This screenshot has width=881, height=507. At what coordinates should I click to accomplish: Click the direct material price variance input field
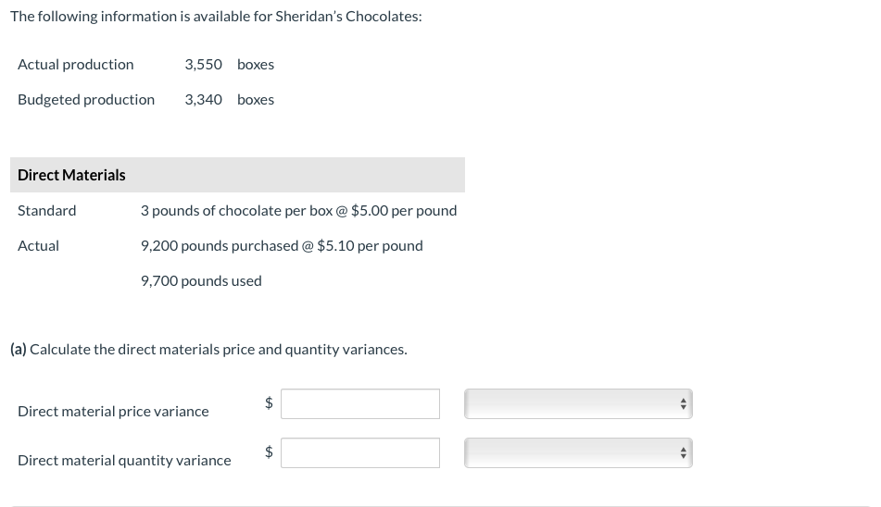(x=359, y=403)
